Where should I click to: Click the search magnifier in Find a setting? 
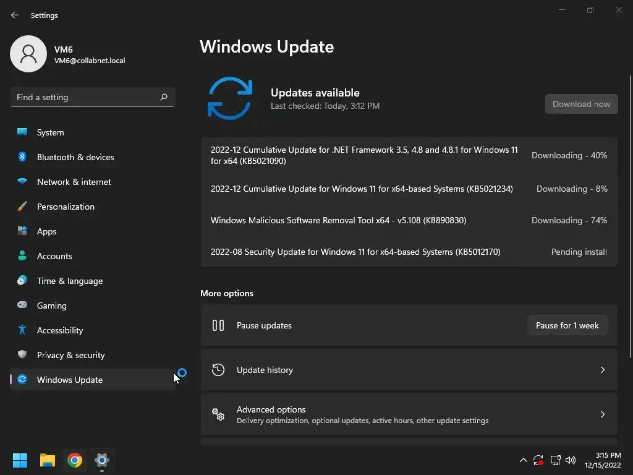click(164, 97)
